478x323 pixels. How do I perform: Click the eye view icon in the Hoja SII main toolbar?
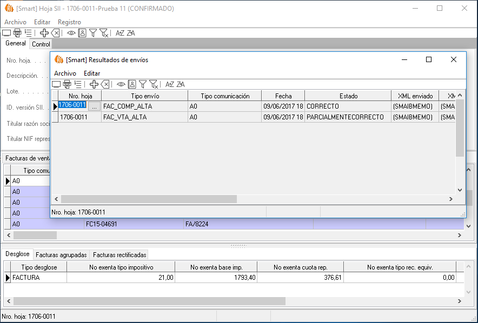click(71, 33)
